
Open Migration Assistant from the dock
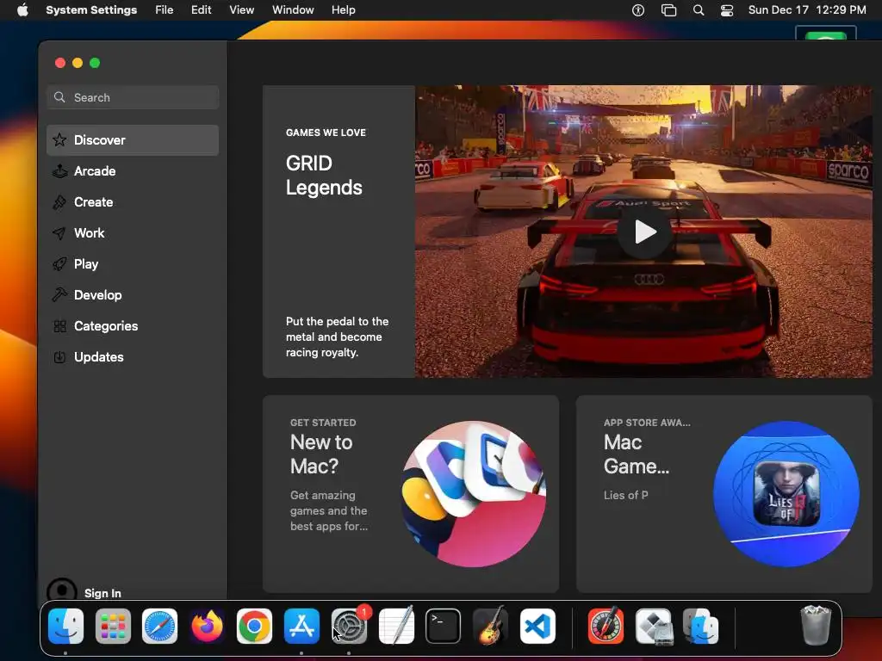pos(700,626)
